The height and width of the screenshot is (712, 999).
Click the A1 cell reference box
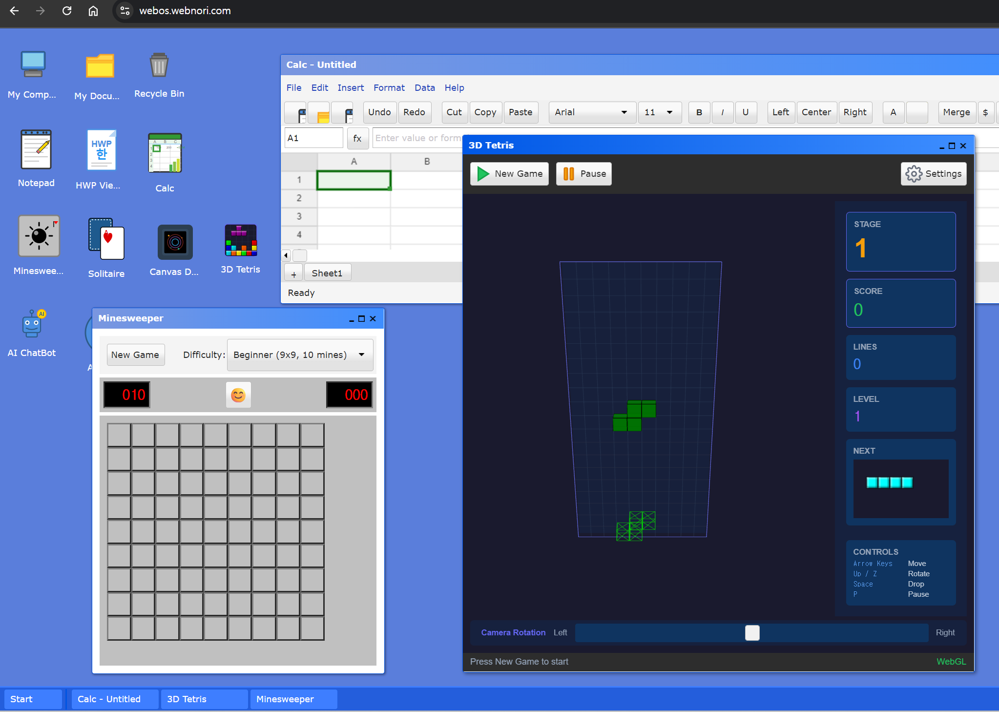(313, 138)
